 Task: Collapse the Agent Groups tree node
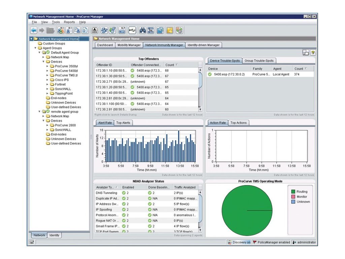[35, 48]
